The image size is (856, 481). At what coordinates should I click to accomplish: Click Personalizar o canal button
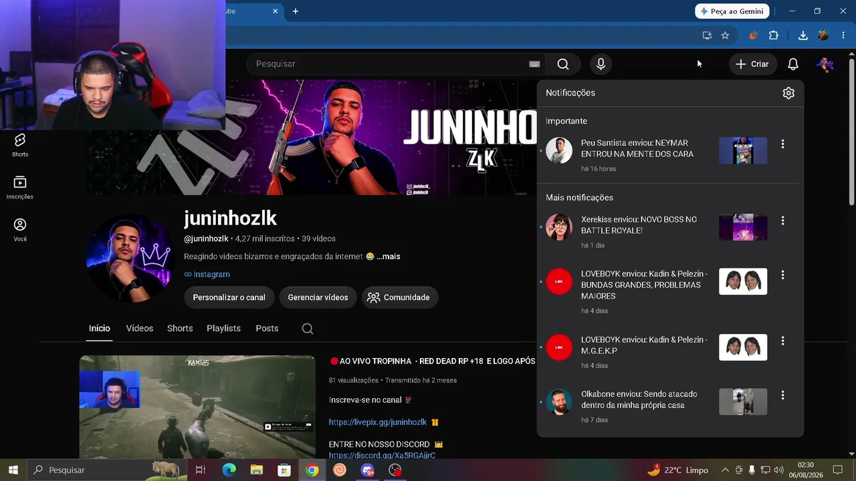pyautogui.click(x=229, y=297)
